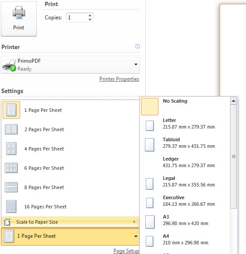This screenshot has height=254, width=246.
Task: Open the 1 Page Per Sheet dropdown arrow
Action: point(136,236)
